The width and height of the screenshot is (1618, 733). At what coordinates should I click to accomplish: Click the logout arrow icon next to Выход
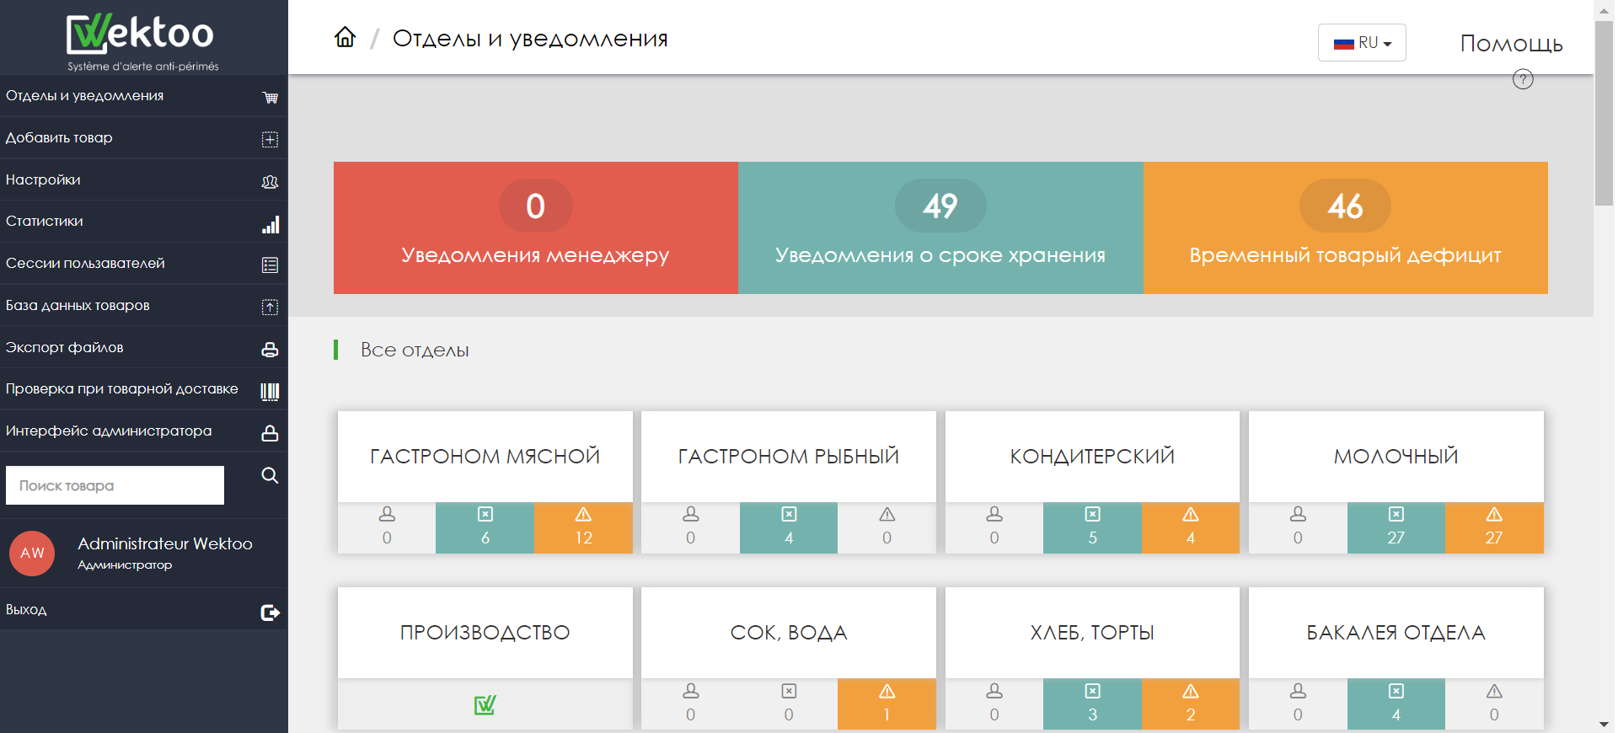click(270, 613)
